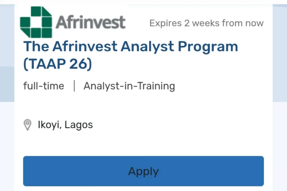Click the full-time employment label
The height and width of the screenshot is (191, 287).
point(43,86)
